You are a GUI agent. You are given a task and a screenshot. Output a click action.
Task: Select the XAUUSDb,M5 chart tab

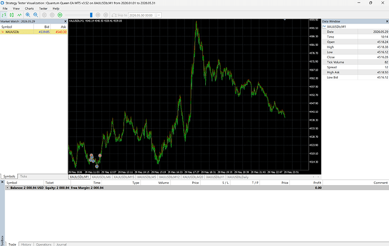pos(147,177)
